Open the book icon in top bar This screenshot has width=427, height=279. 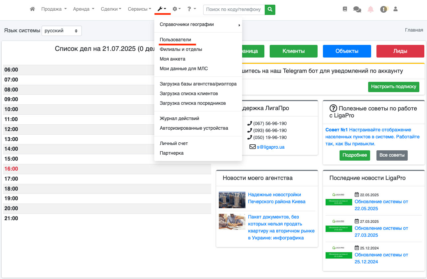click(x=345, y=9)
